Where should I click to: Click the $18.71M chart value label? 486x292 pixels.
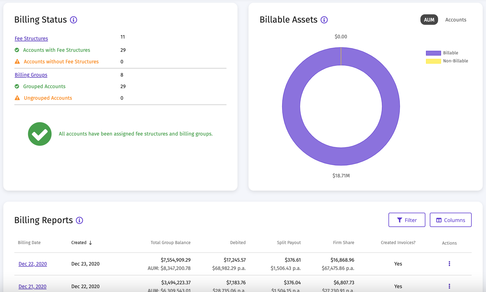pos(341,176)
